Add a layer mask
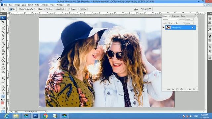 [x=177, y=89]
